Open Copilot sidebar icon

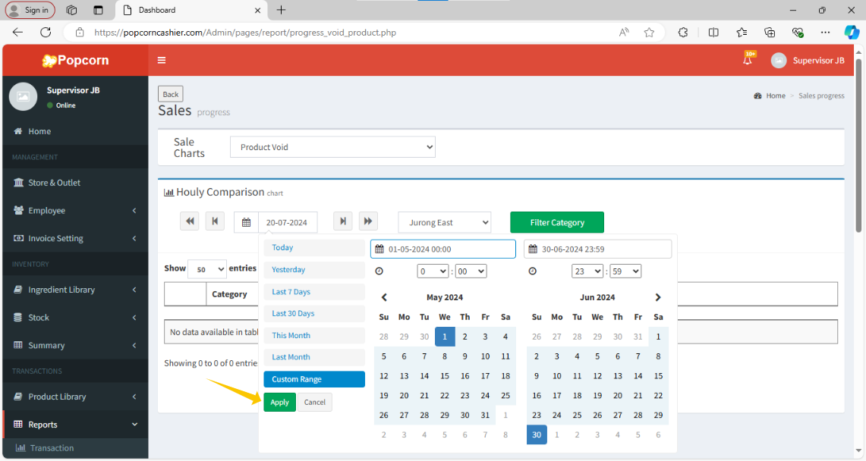(851, 33)
